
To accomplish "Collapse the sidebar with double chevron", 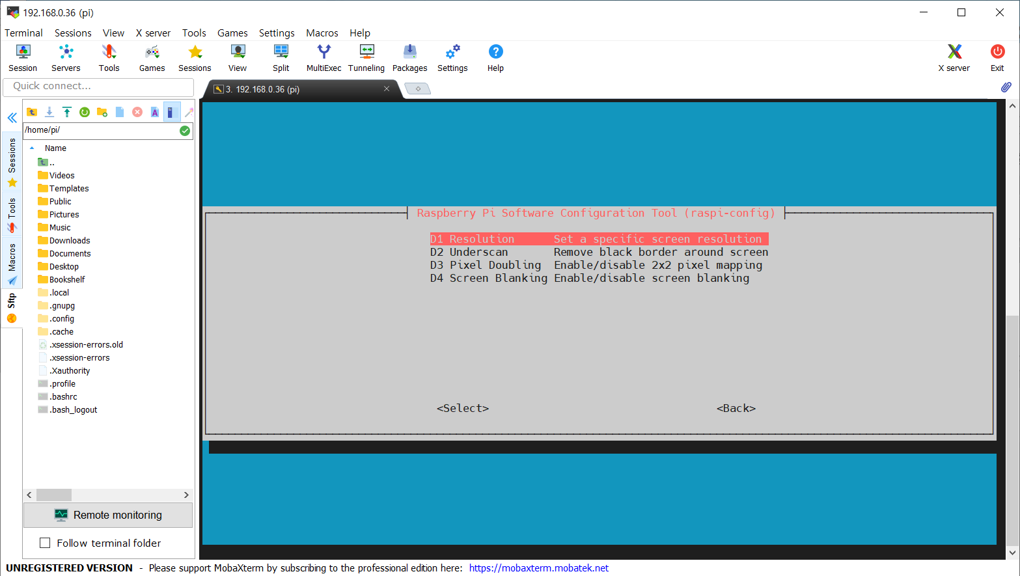I will [12, 118].
